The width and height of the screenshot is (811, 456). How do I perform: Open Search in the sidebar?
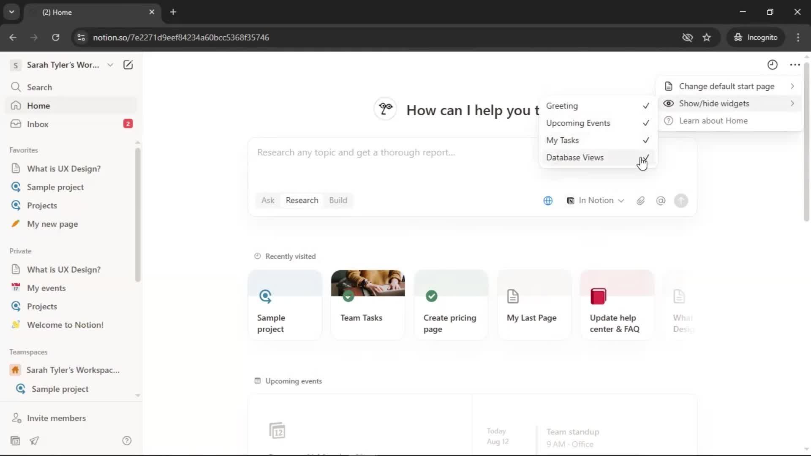(x=71, y=87)
